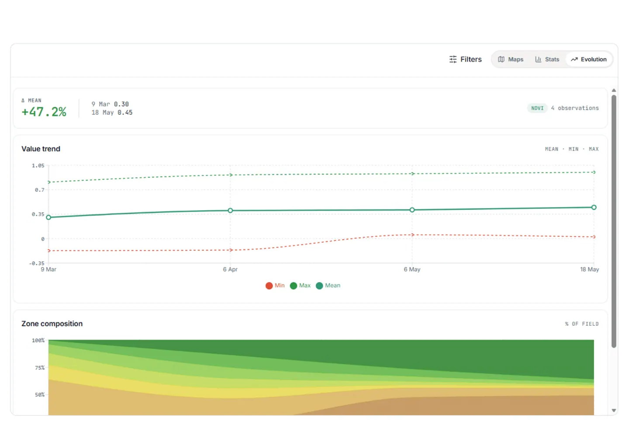Open the Filters panel
The image size is (629, 444).
(465, 59)
